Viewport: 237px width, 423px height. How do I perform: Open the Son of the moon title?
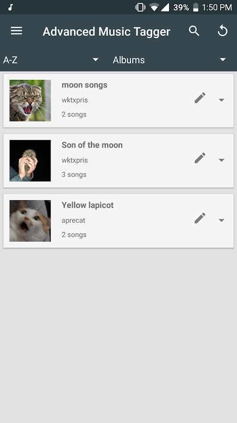[x=92, y=145]
